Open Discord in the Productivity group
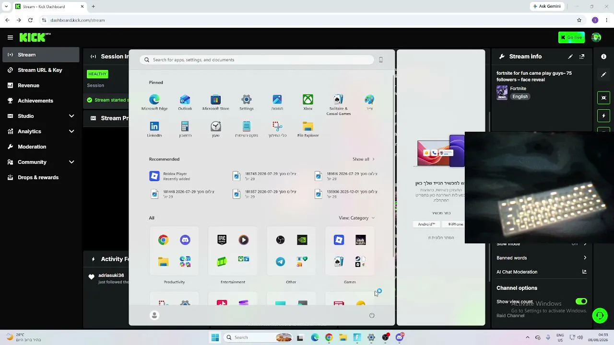 185,240
